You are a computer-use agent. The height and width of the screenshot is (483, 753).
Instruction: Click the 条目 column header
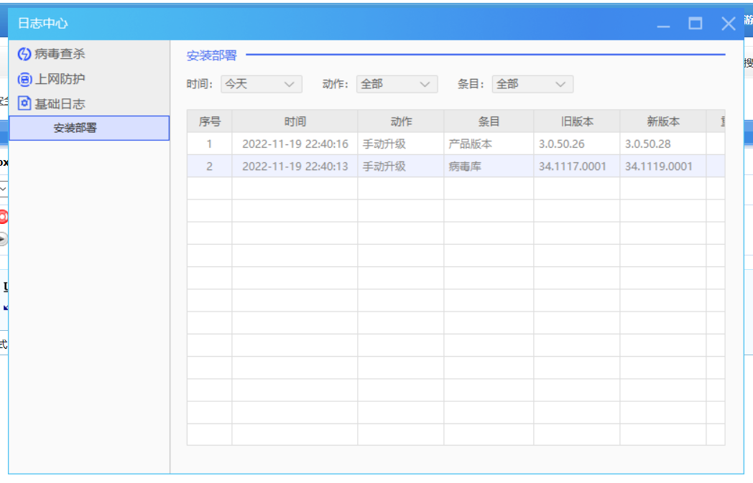489,121
